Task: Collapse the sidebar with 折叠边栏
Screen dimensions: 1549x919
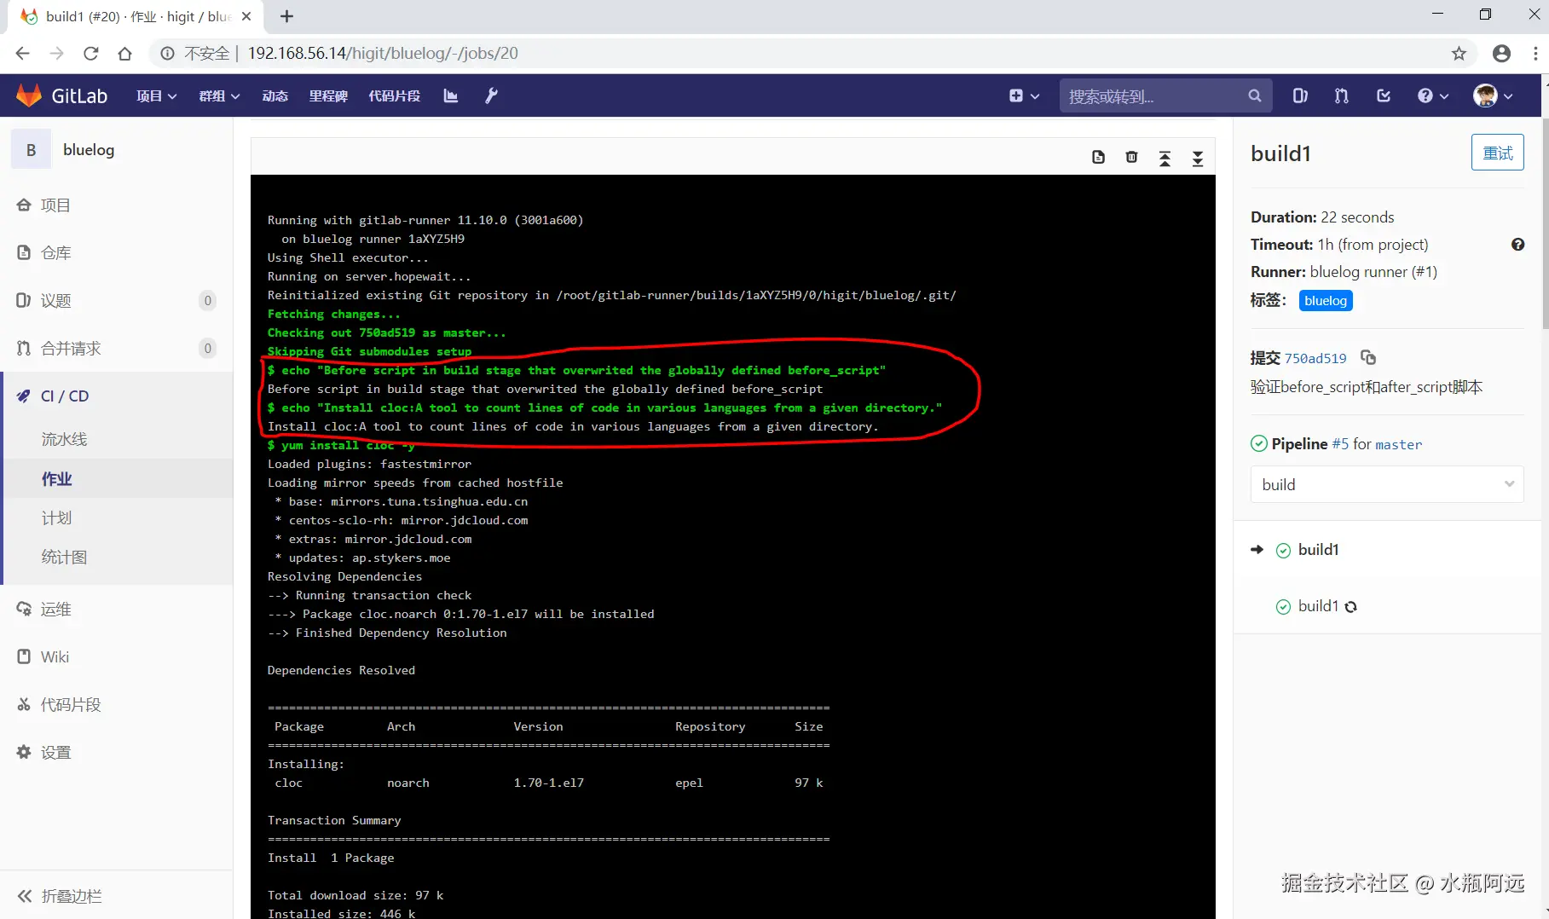Action: point(68,896)
